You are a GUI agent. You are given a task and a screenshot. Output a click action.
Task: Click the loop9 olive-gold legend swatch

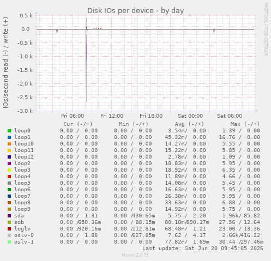point(9,209)
